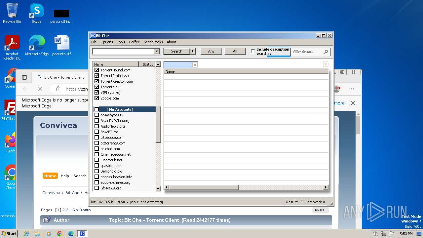Uncheck TorrentReactor.com site

tap(97, 81)
